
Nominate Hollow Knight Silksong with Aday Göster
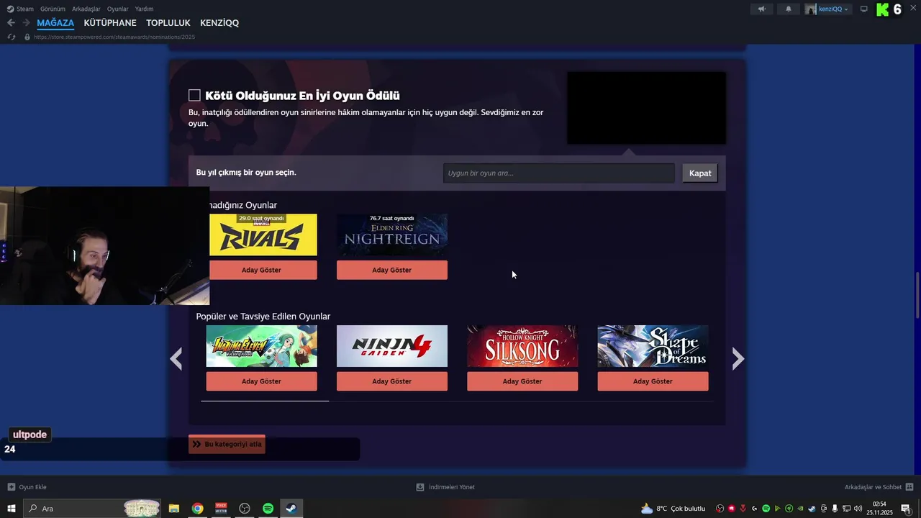pos(522,381)
